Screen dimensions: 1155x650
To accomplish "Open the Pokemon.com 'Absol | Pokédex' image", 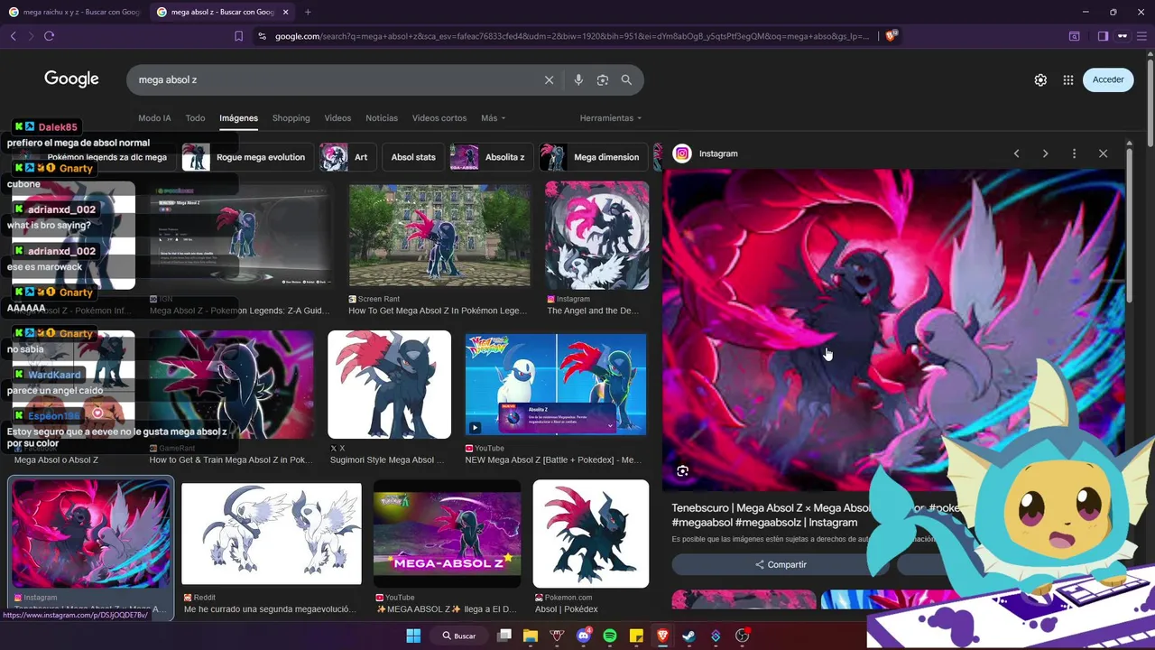I will point(591,534).
